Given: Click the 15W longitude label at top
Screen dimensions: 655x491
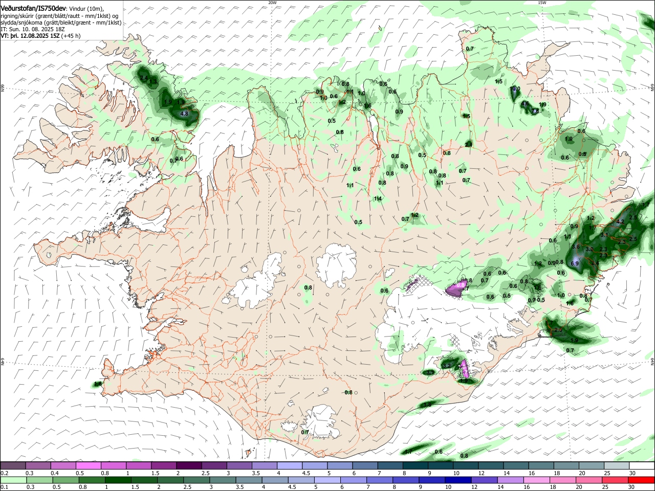Looking at the screenshot, I should point(542,3).
